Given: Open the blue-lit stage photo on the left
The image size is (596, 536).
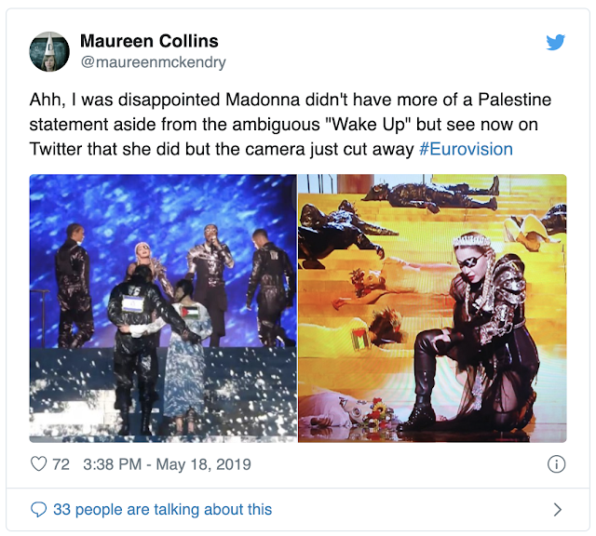Looking at the screenshot, I should coord(163,308).
